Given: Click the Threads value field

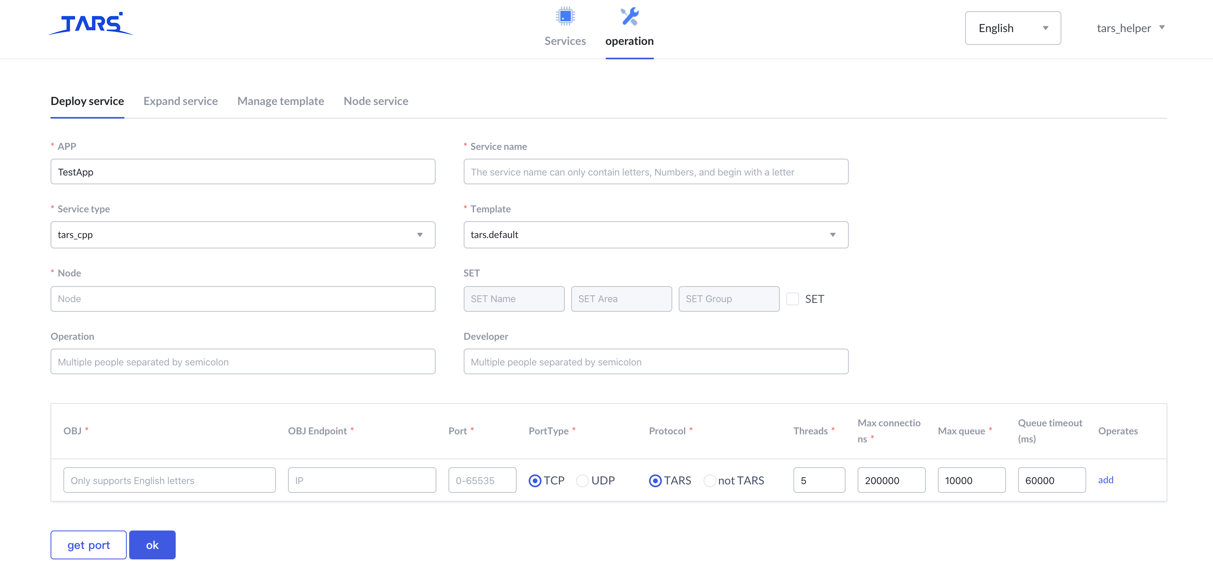Looking at the screenshot, I should [819, 480].
